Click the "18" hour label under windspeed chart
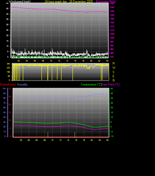This screenshot has height=176, width=155. click(83, 61)
